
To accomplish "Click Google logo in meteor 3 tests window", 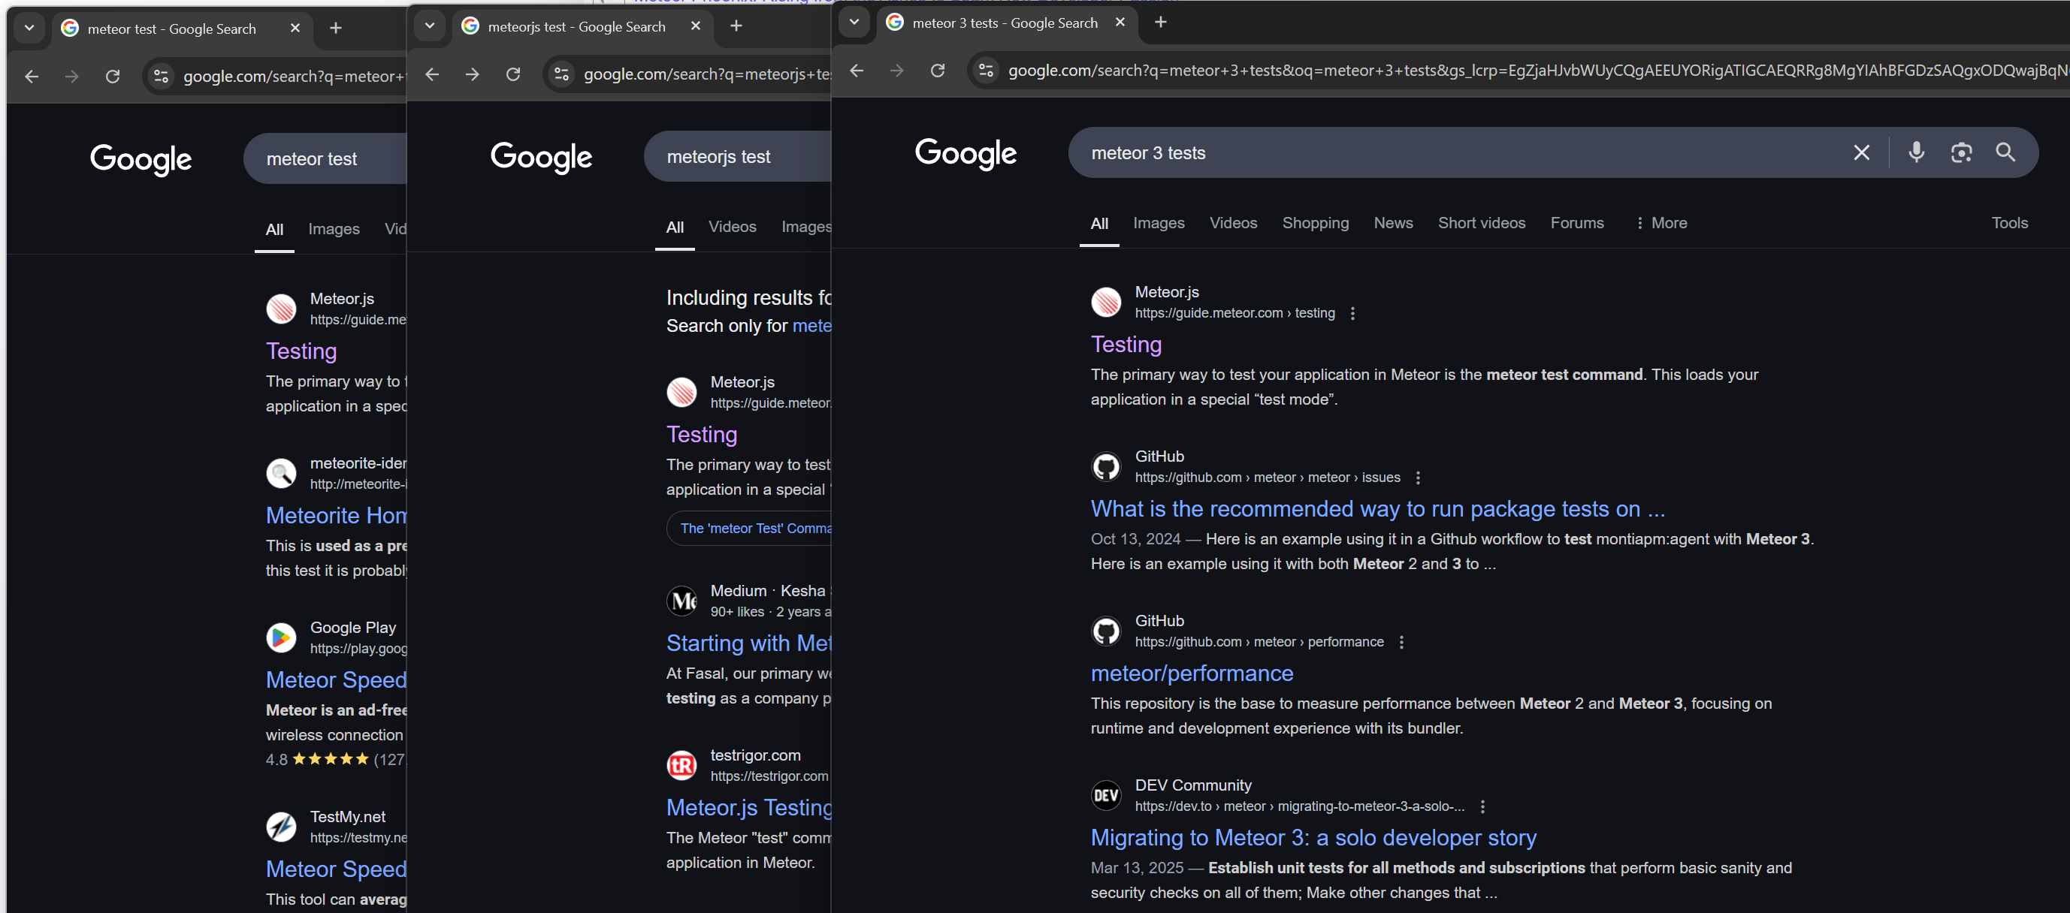I will pos(965,152).
